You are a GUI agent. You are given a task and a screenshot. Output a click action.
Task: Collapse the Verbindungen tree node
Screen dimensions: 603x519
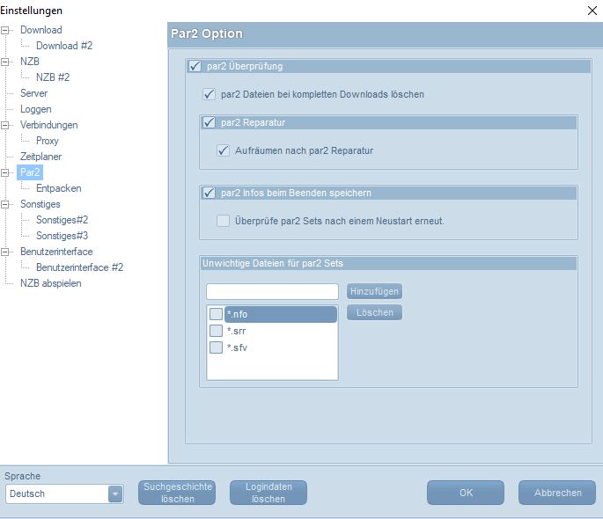5,125
